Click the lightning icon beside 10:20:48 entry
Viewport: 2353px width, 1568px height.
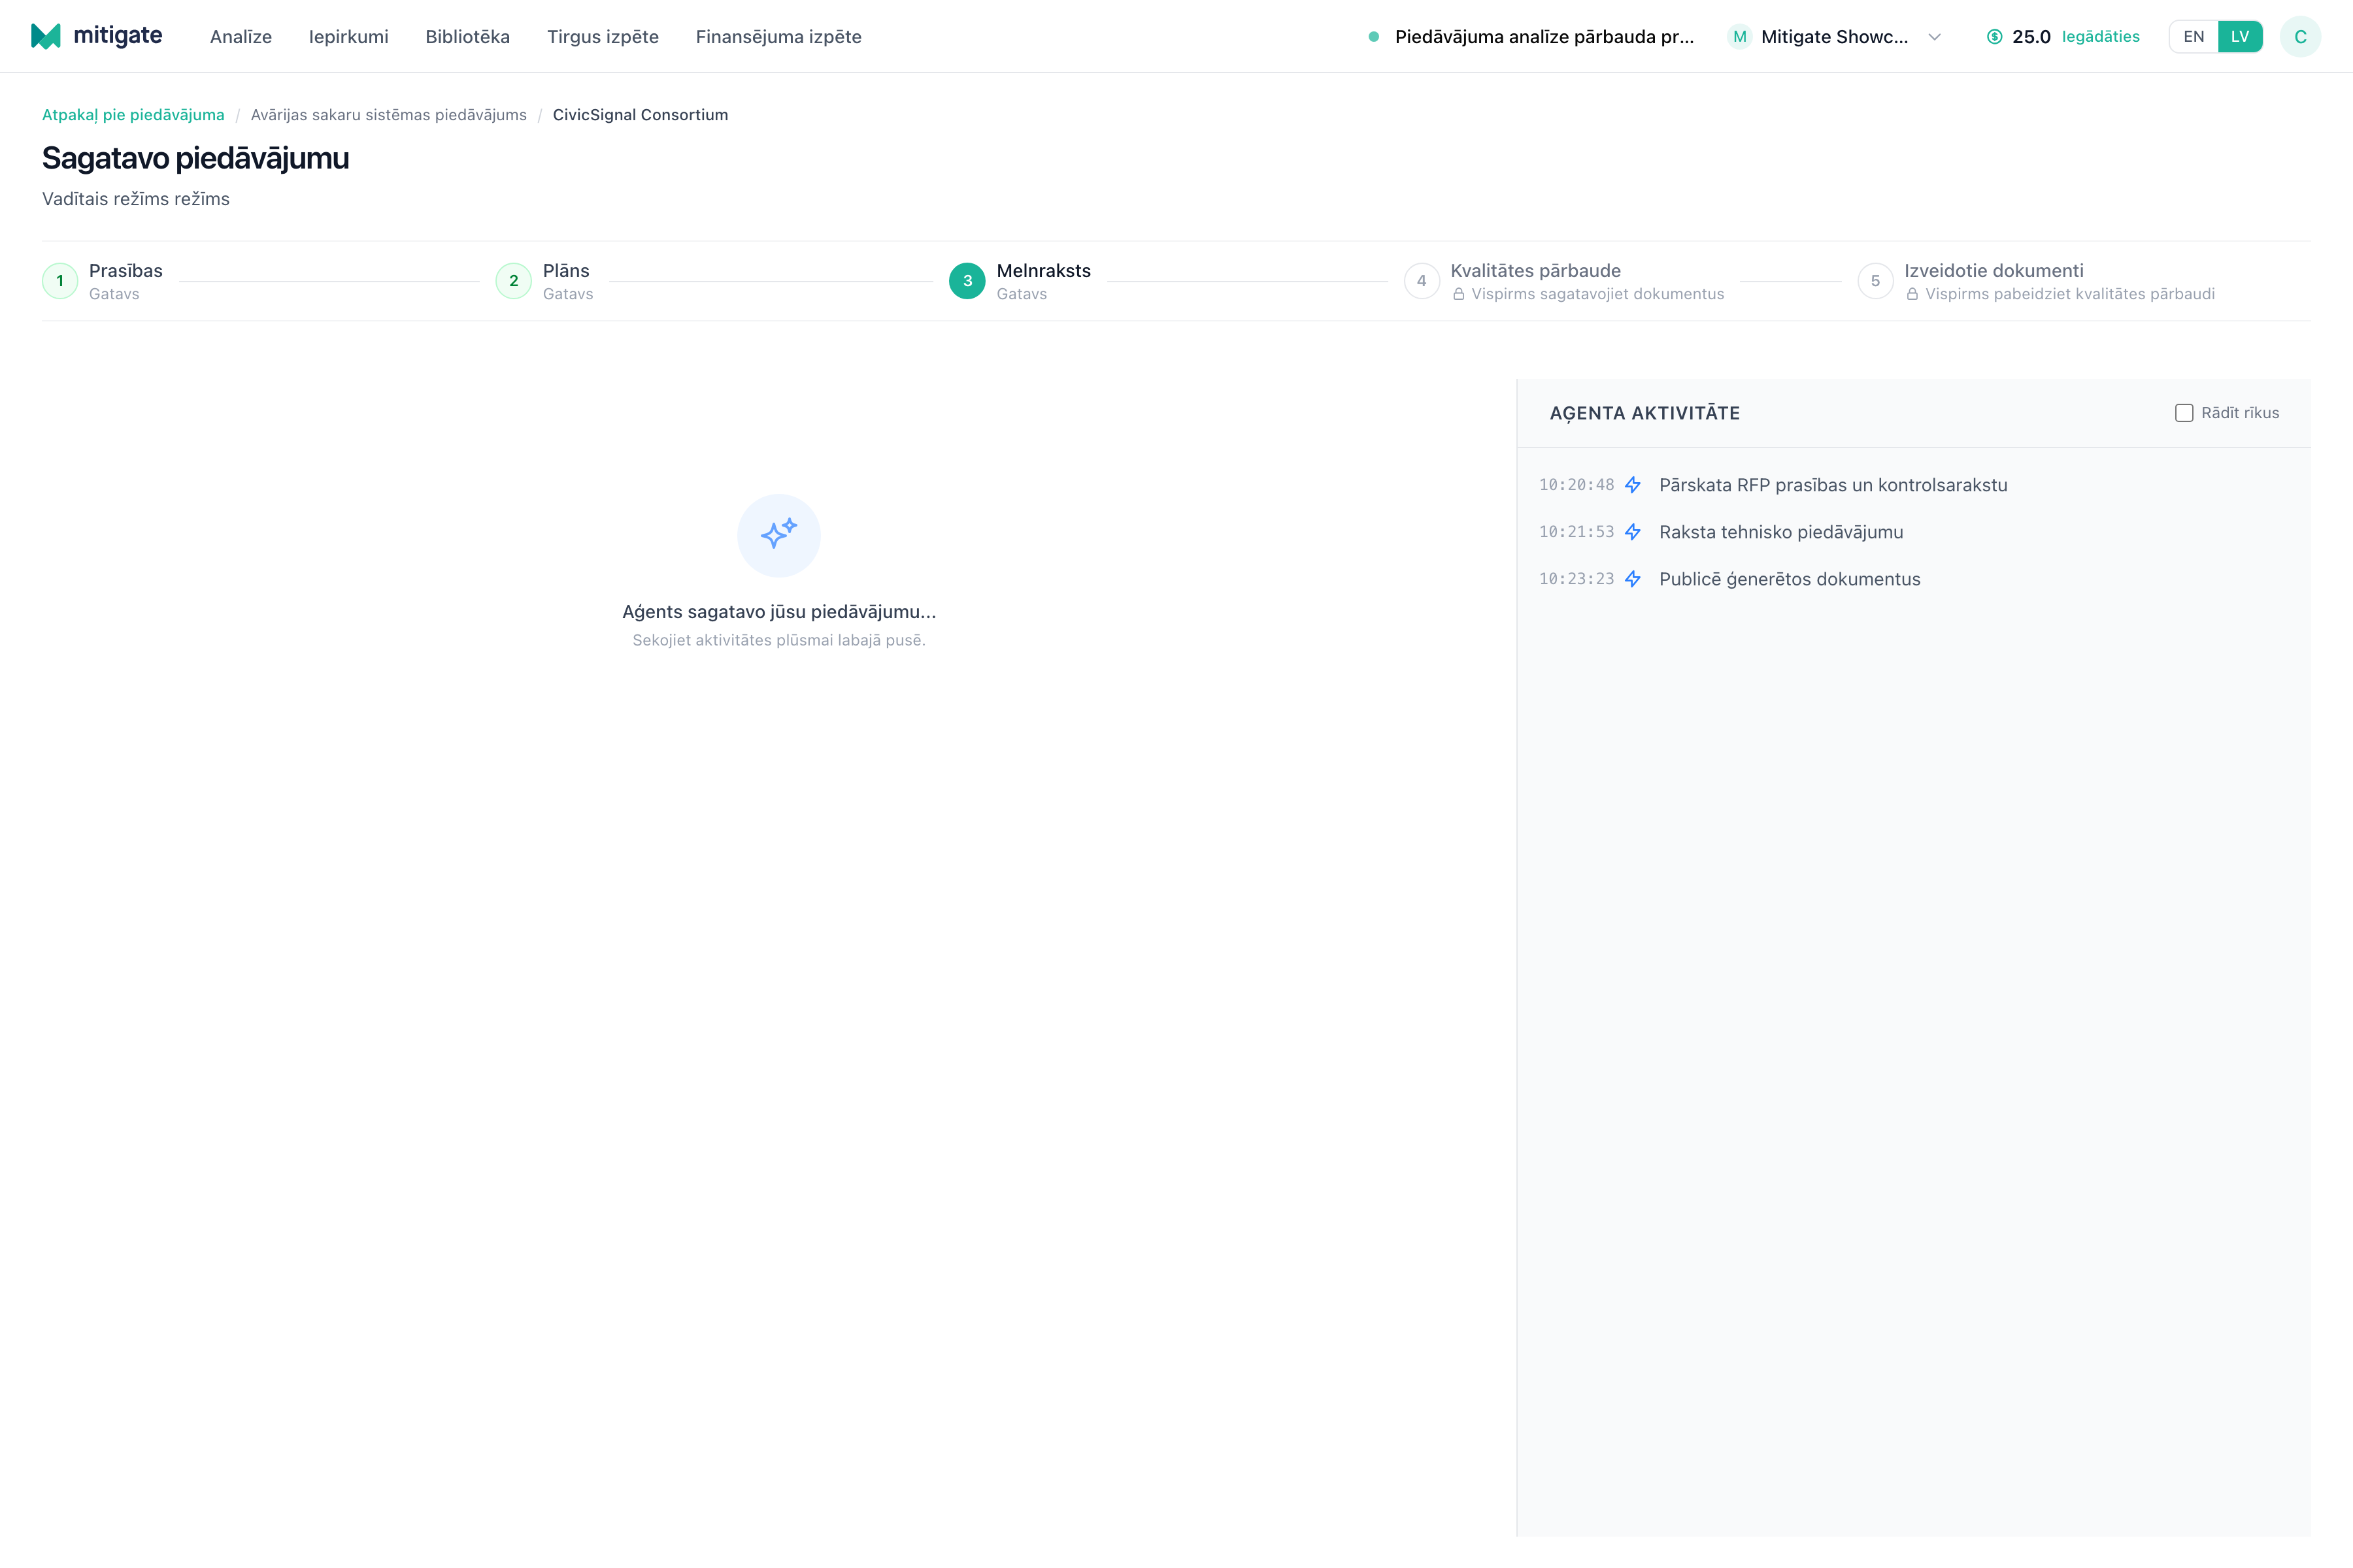pos(1633,485)
